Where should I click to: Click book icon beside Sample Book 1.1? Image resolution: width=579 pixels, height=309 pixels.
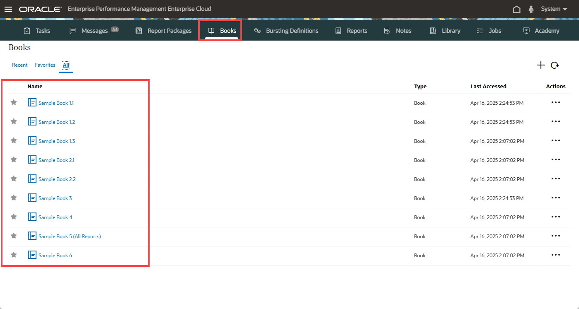click(x=32, y=102)
